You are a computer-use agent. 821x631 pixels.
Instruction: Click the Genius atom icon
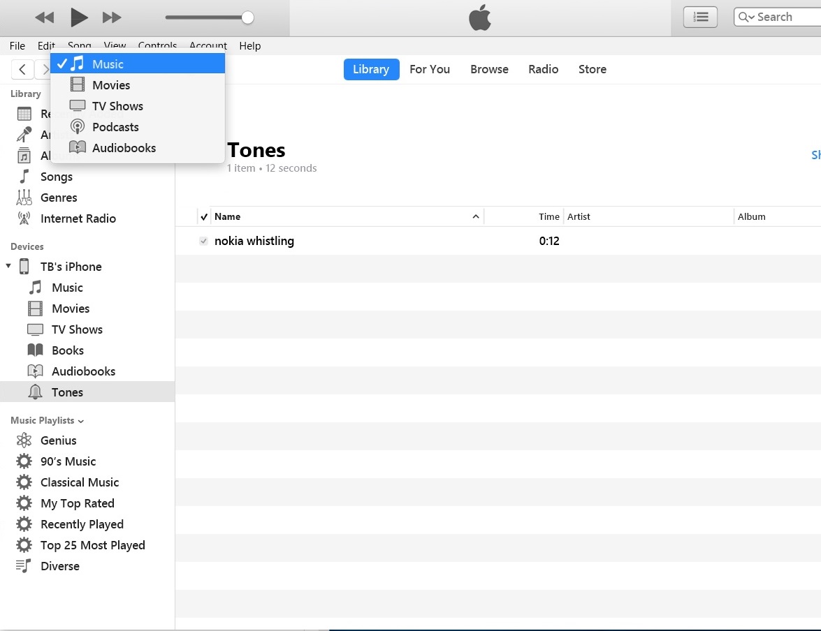(x=24, y=440)
